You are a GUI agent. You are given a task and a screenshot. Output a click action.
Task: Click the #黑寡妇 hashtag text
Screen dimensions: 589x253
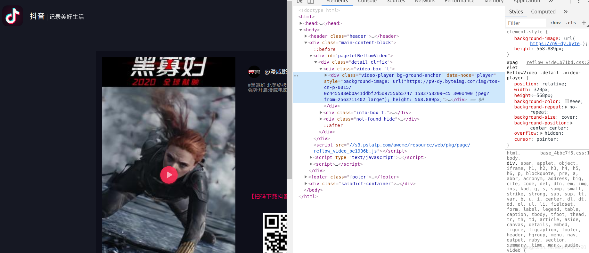point(257,85)
